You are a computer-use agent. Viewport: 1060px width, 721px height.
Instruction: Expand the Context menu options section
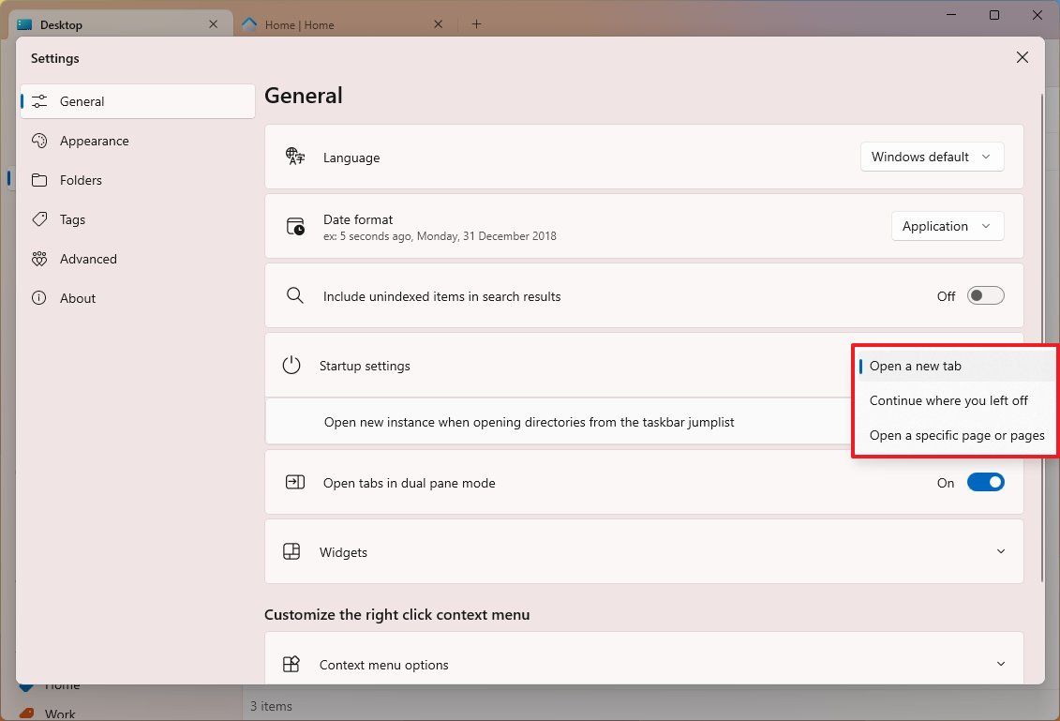tap(1000, 664)
